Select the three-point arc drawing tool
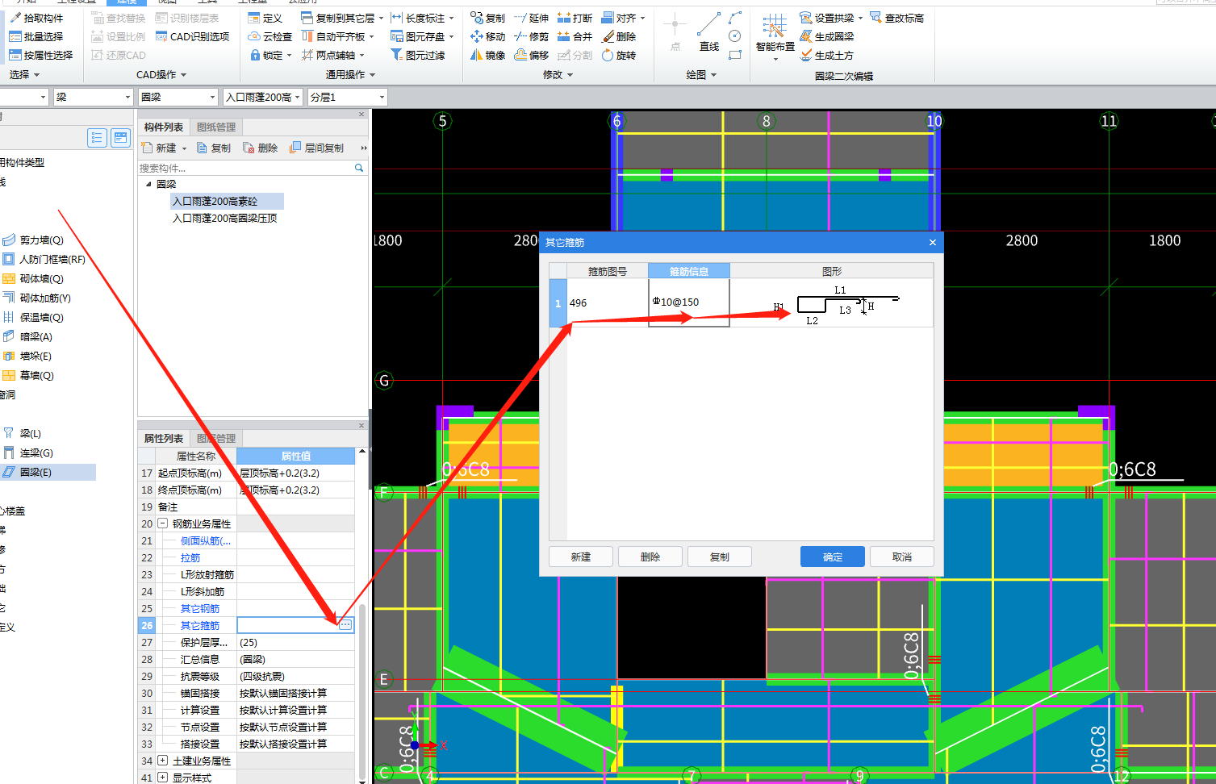This screenshot has width=1216, height=784. pos(734,17)
